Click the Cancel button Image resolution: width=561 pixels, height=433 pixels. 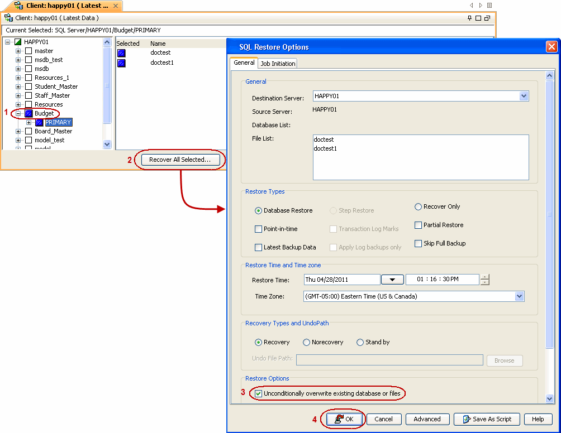tap(383, 419)
